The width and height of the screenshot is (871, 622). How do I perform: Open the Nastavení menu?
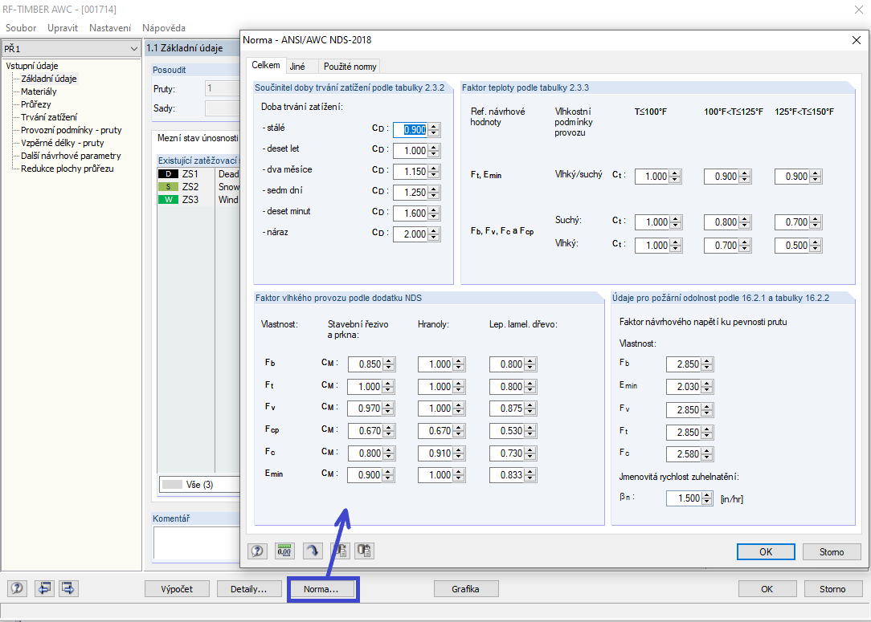[x=110, y=28]
